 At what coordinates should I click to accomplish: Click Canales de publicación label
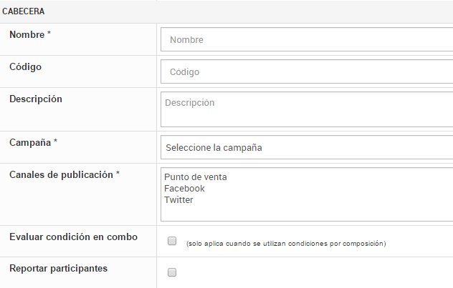coord(61,174)
